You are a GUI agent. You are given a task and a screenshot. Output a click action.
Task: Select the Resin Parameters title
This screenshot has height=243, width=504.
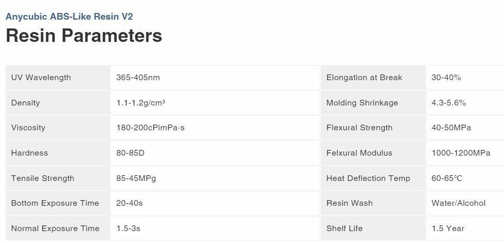point(84,35)
